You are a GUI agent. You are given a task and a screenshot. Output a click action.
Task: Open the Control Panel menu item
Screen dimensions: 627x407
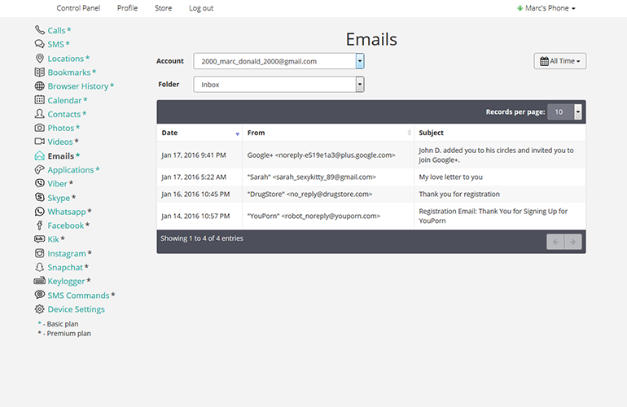78,8
